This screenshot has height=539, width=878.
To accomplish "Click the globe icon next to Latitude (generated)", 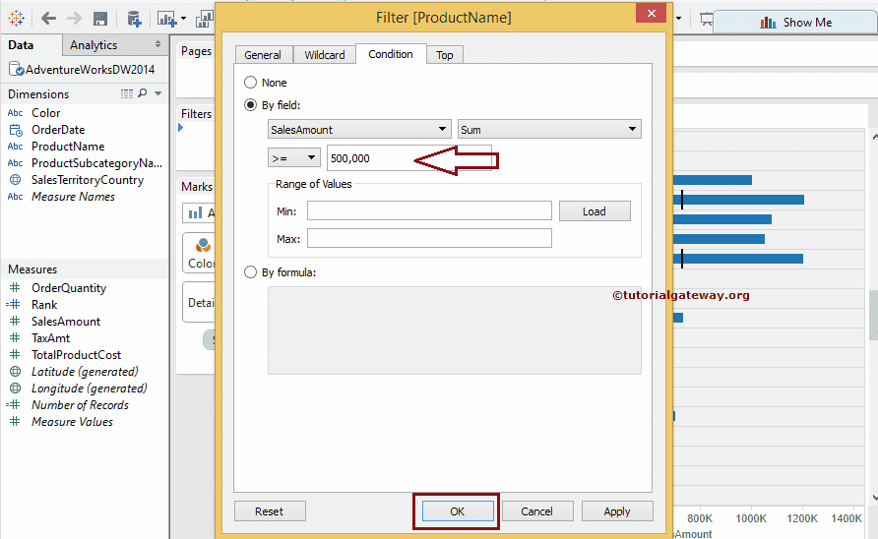I will pos(16,372).
